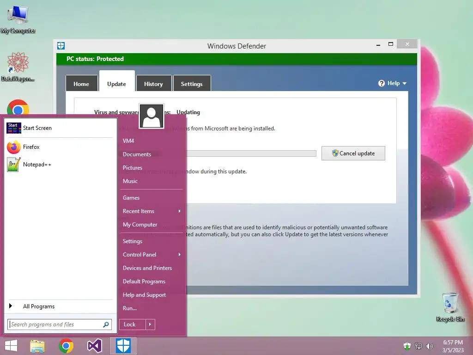Image resolution: width=473 pixels, height=355 pixels.
Task: Click the volume speaker tray icon
Action: click(x=430, y=346)
